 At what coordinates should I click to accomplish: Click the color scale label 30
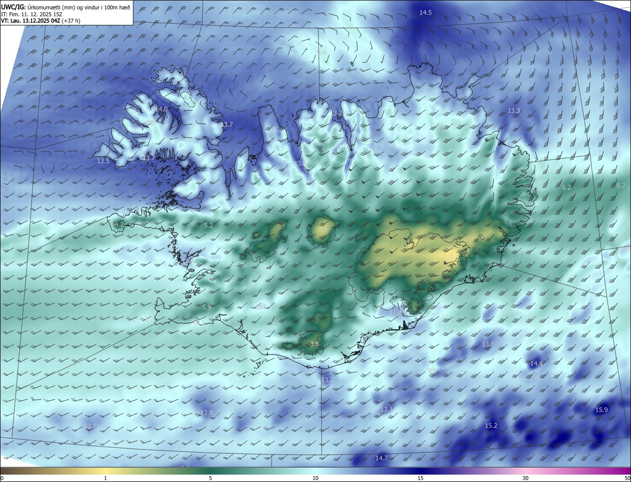526,479
